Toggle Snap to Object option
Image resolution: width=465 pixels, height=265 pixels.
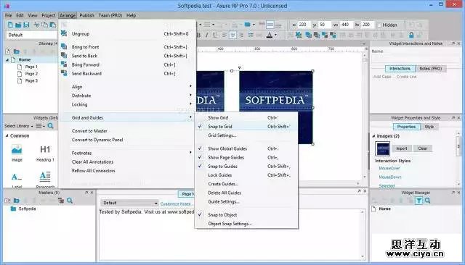[x=246, y=215]
